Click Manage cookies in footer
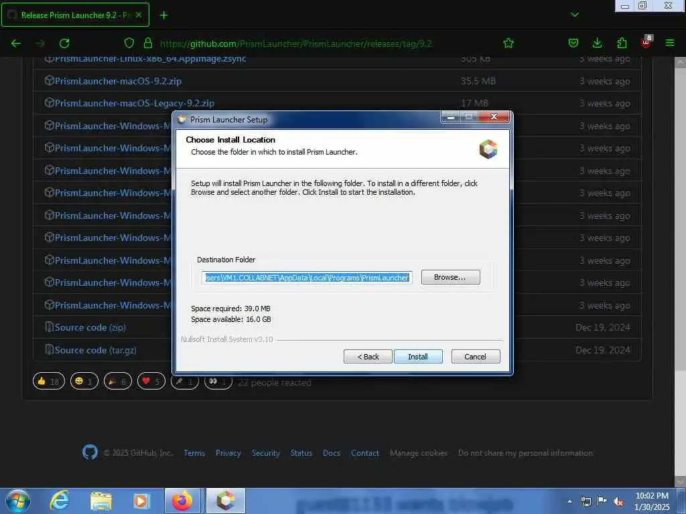Image resolution: width=686 pixels, height=514 pixels. point(419,453)
